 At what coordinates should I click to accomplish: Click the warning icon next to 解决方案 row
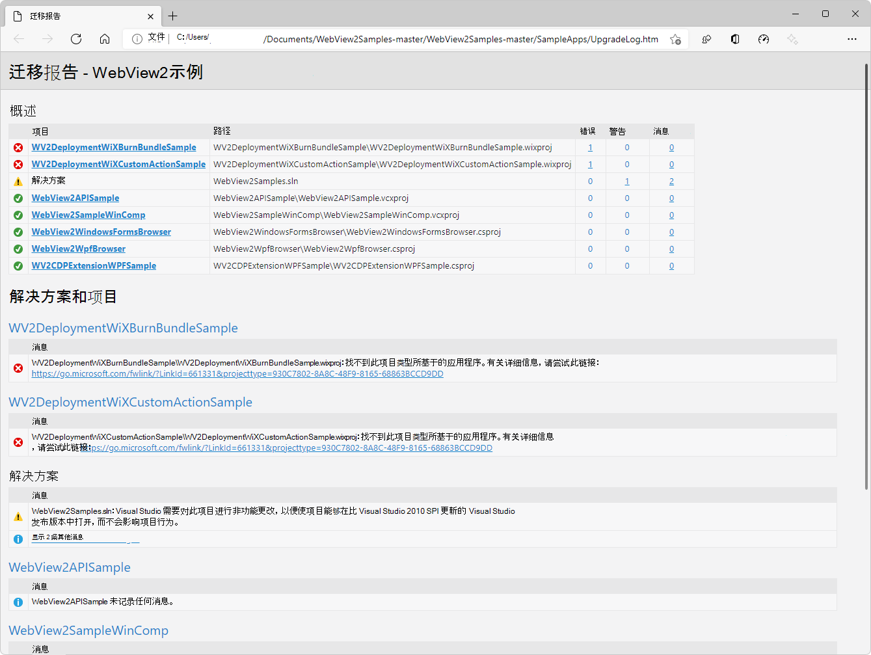click(18, 181)
